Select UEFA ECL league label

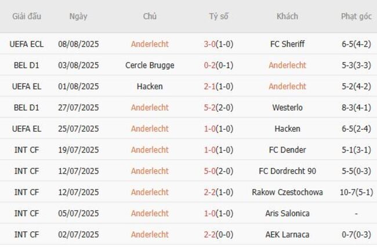pos(27,44)
